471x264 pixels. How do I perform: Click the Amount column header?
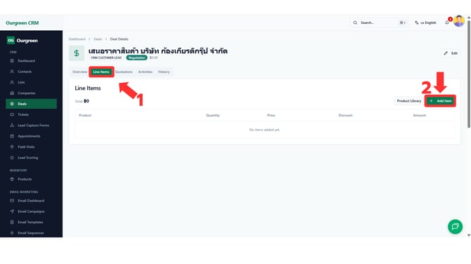click(x=420, y=115)
